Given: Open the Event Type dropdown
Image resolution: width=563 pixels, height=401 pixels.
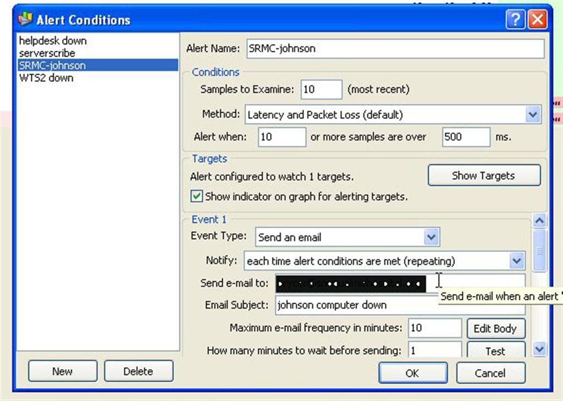Looking at the screenshot, I should click(x=431, y=238).
